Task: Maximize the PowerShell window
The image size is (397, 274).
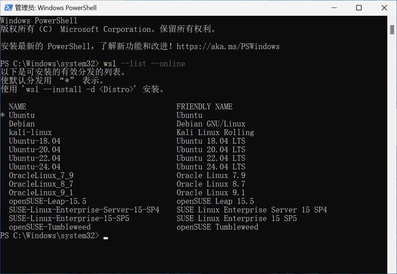Action: pos(359,8)
